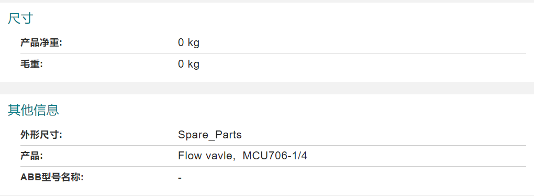Click the 其他信息 section heading
Screen dimensions: 534x196
34,110
